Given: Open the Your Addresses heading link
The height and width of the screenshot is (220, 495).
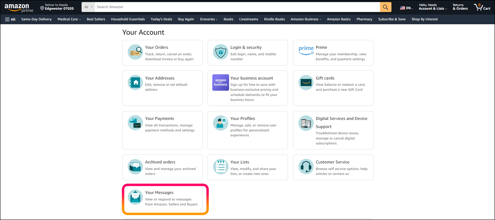Looking at the screenshot, I should 160,78.
